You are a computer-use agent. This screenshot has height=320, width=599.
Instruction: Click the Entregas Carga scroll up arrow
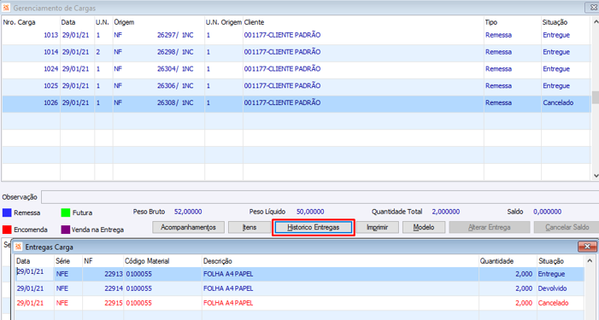tap(590, 261)
